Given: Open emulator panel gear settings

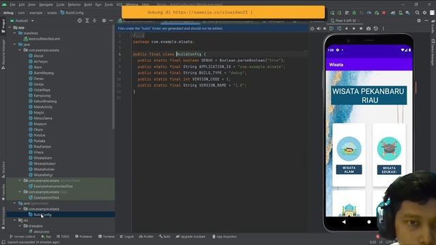Looking at the screenshot, I should (419, 20).
